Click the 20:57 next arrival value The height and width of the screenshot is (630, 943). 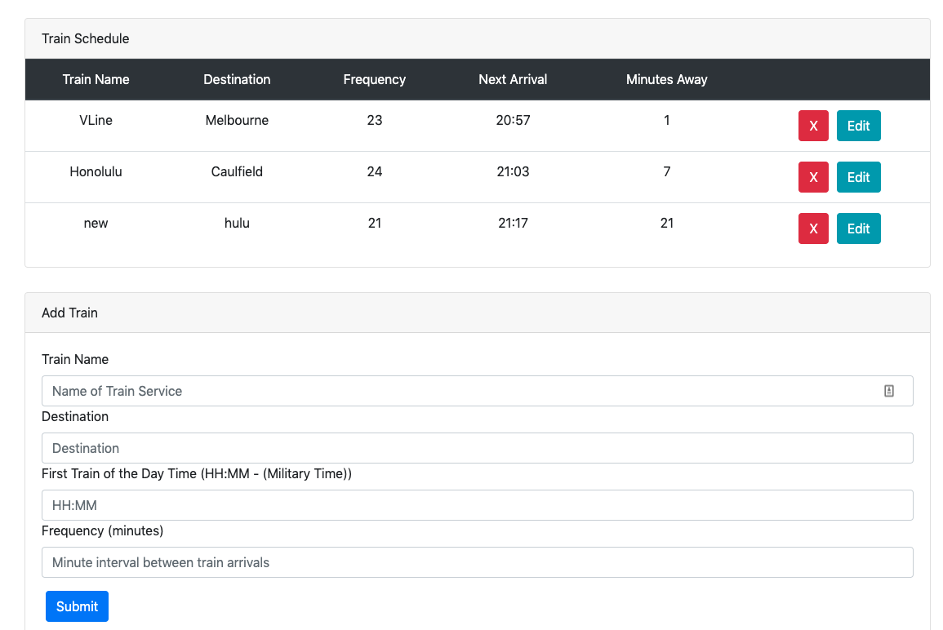(513, 120)
